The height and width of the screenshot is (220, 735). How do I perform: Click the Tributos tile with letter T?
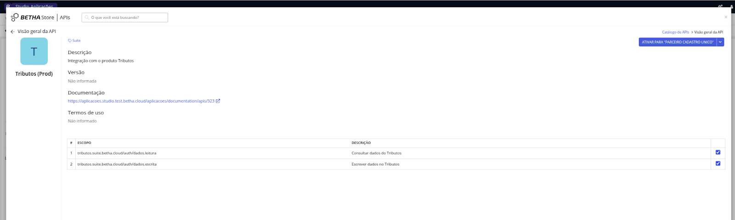[x=34, y=51]
